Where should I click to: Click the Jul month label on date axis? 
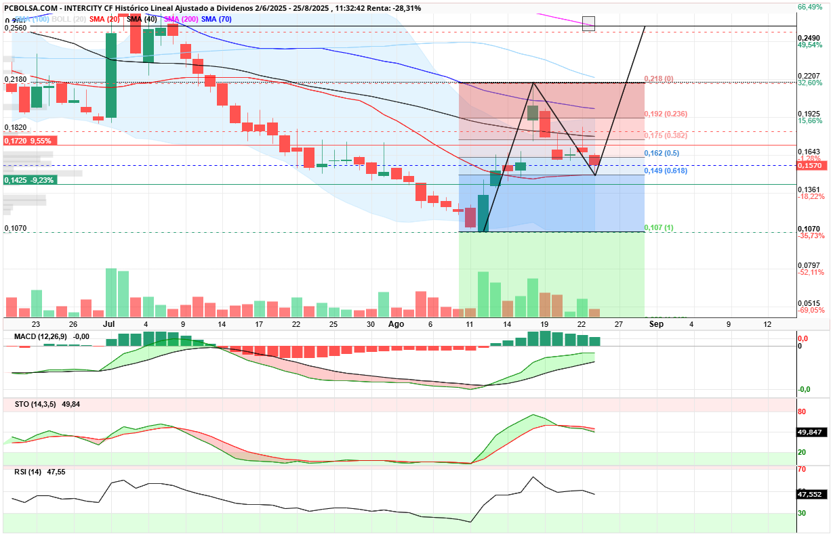click(x=108, y=324)
